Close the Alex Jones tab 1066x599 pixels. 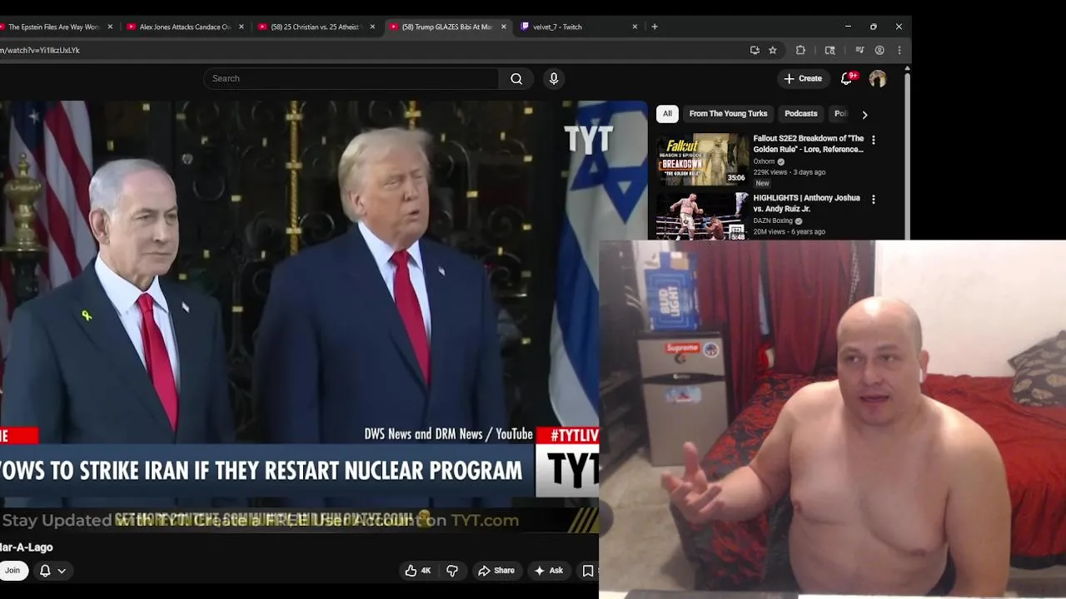(x=242, y=27)
